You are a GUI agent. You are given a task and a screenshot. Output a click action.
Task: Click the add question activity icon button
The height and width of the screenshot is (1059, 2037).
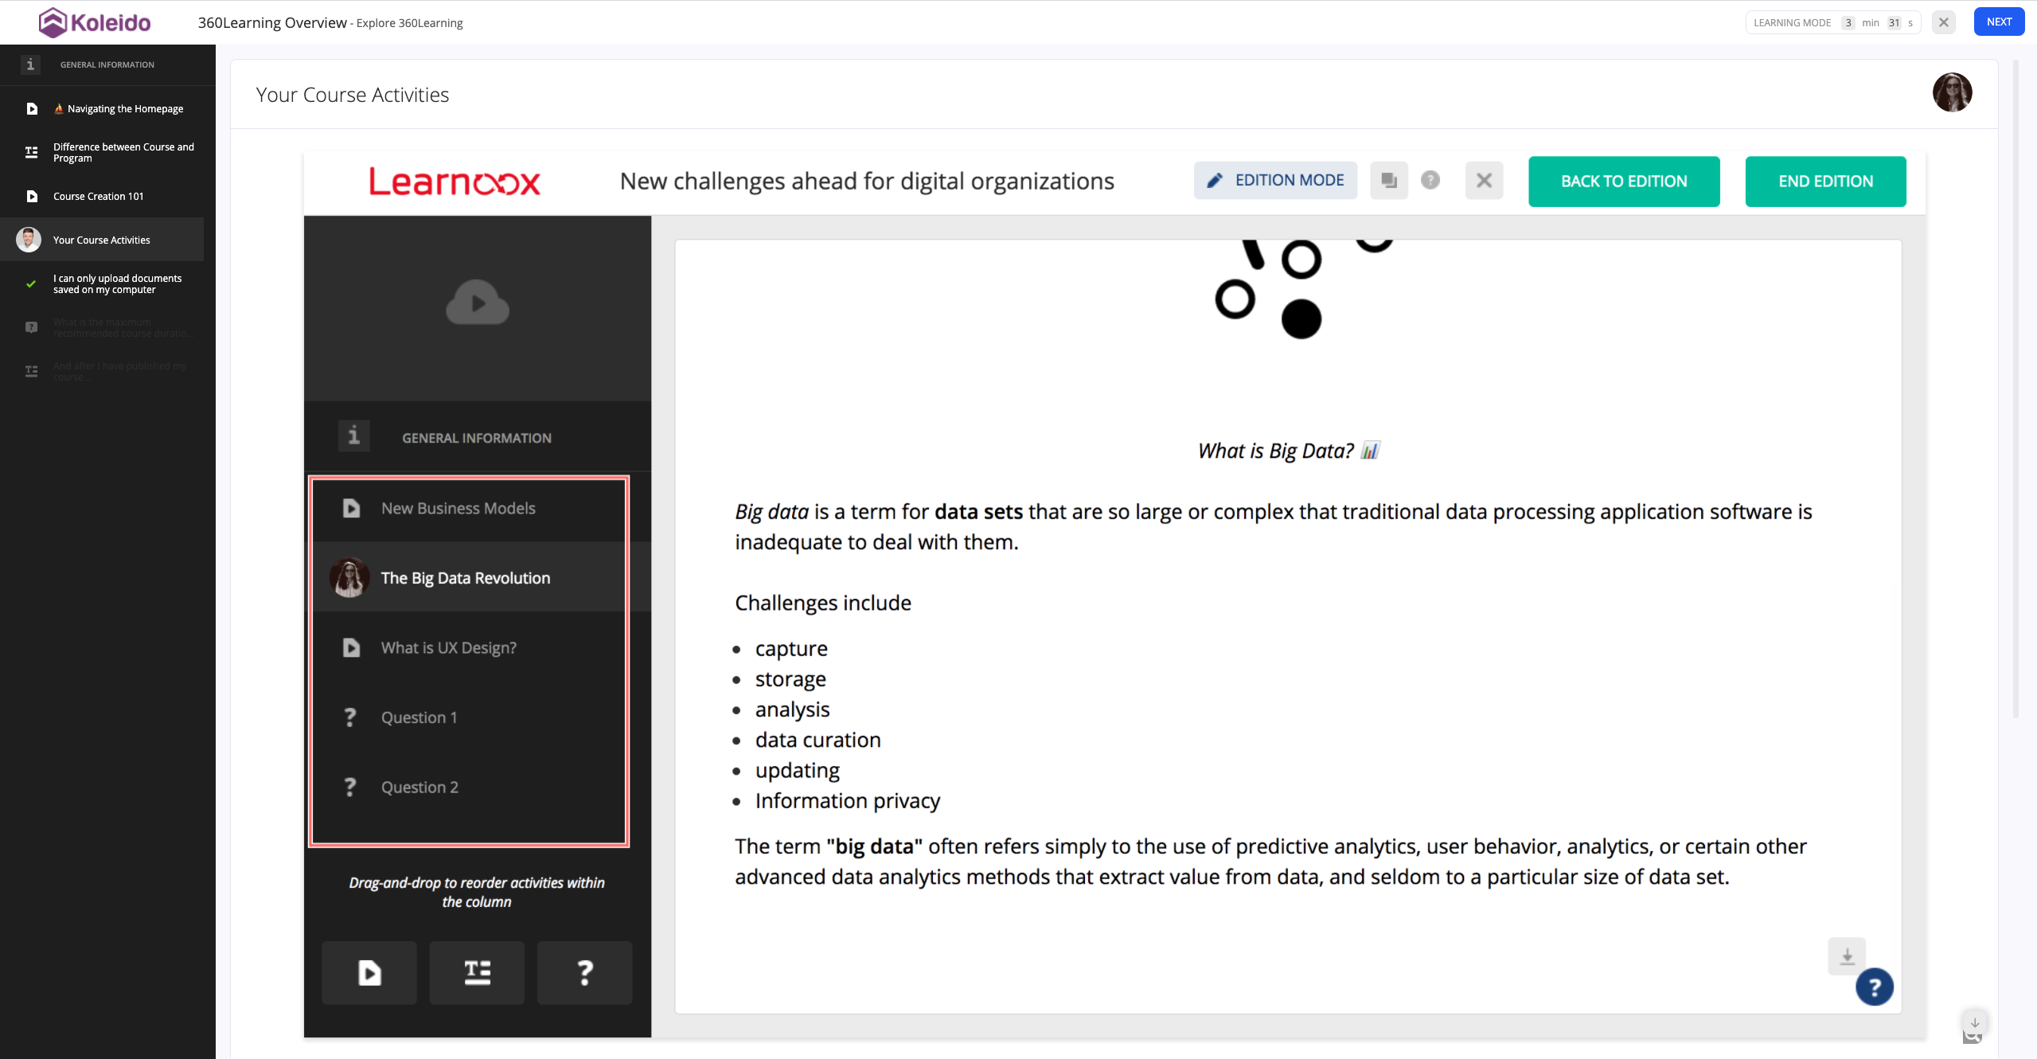584,972
